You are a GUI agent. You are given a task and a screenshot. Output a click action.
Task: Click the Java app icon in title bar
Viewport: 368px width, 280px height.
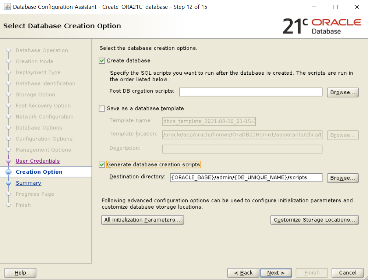click(x=7, y=7)
